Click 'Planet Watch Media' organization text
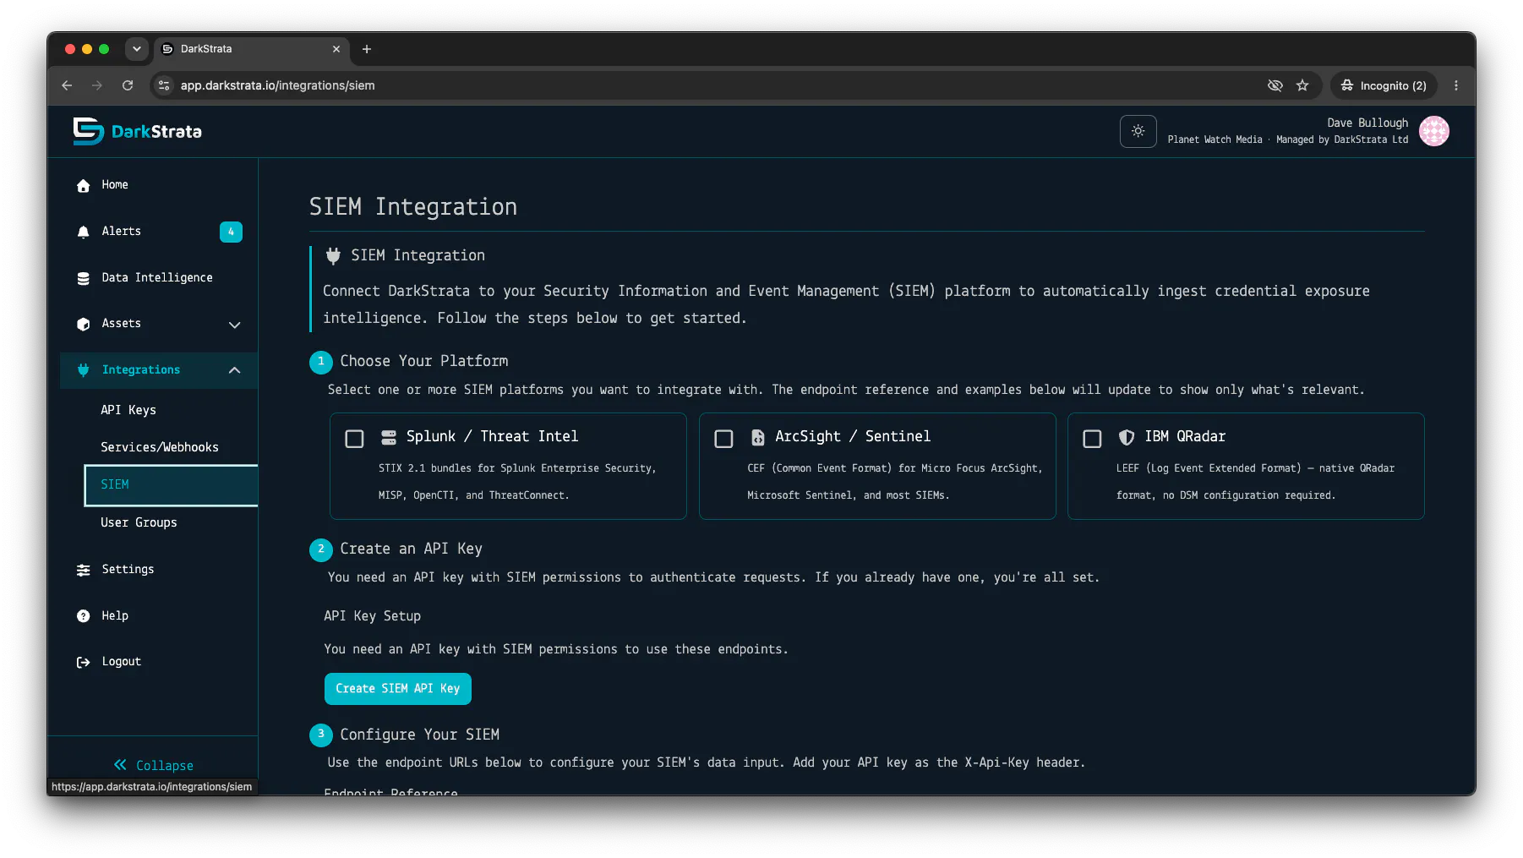The height and width of the screenshot is (858, 1523). click(1215, 140)
